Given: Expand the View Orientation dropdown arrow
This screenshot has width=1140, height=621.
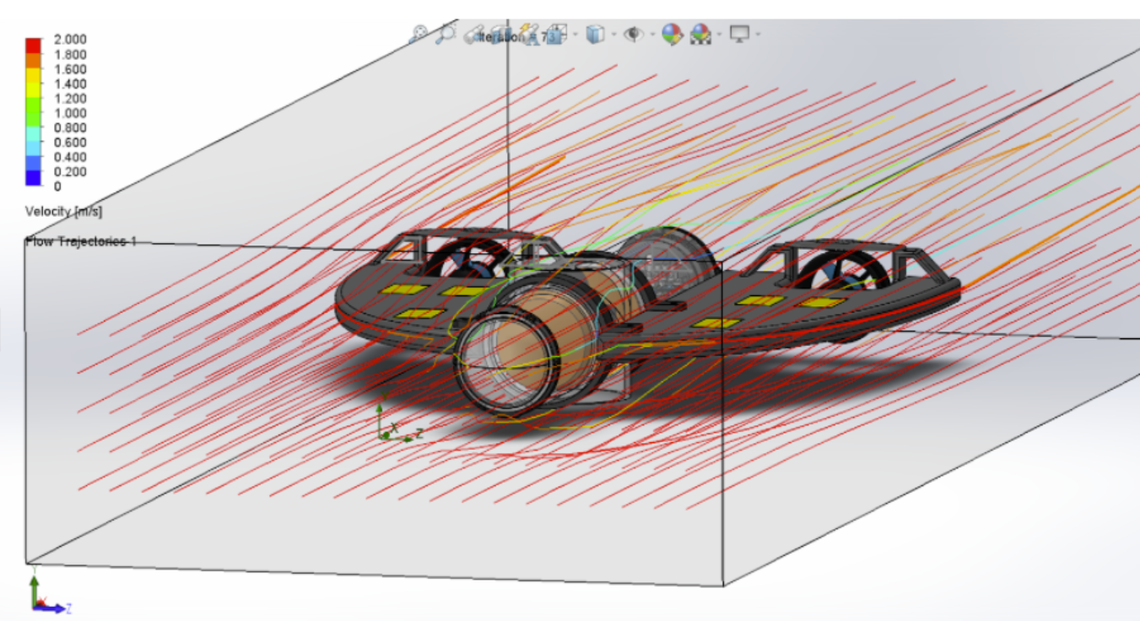Looking at the screenshot, I should point(575,35).
